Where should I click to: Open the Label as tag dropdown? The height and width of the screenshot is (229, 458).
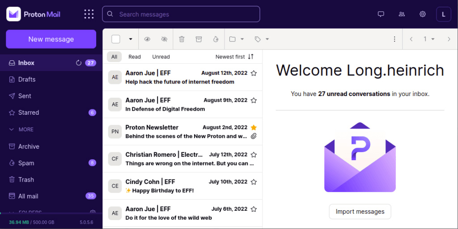click(x=262, y=39)
